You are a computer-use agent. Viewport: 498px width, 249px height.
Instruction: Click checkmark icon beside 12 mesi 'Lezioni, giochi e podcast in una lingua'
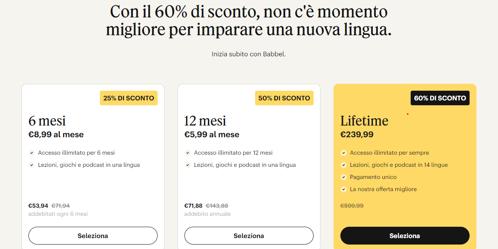pyautogui.click(x=188, y=165)
